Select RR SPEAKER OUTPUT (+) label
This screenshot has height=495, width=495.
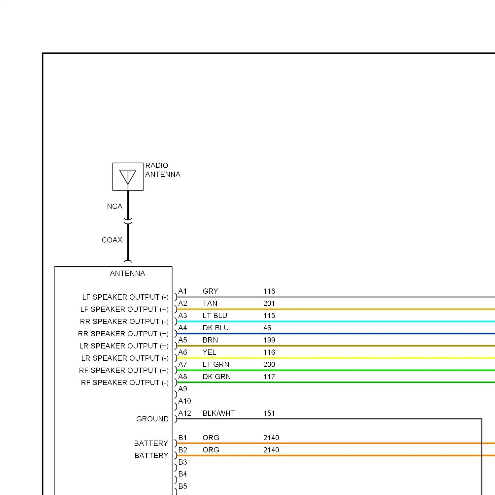(x=123, y=334)
